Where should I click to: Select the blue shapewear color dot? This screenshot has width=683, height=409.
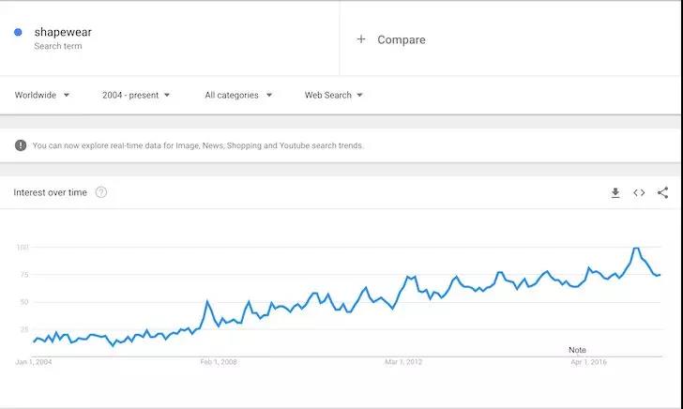point(18,32)
